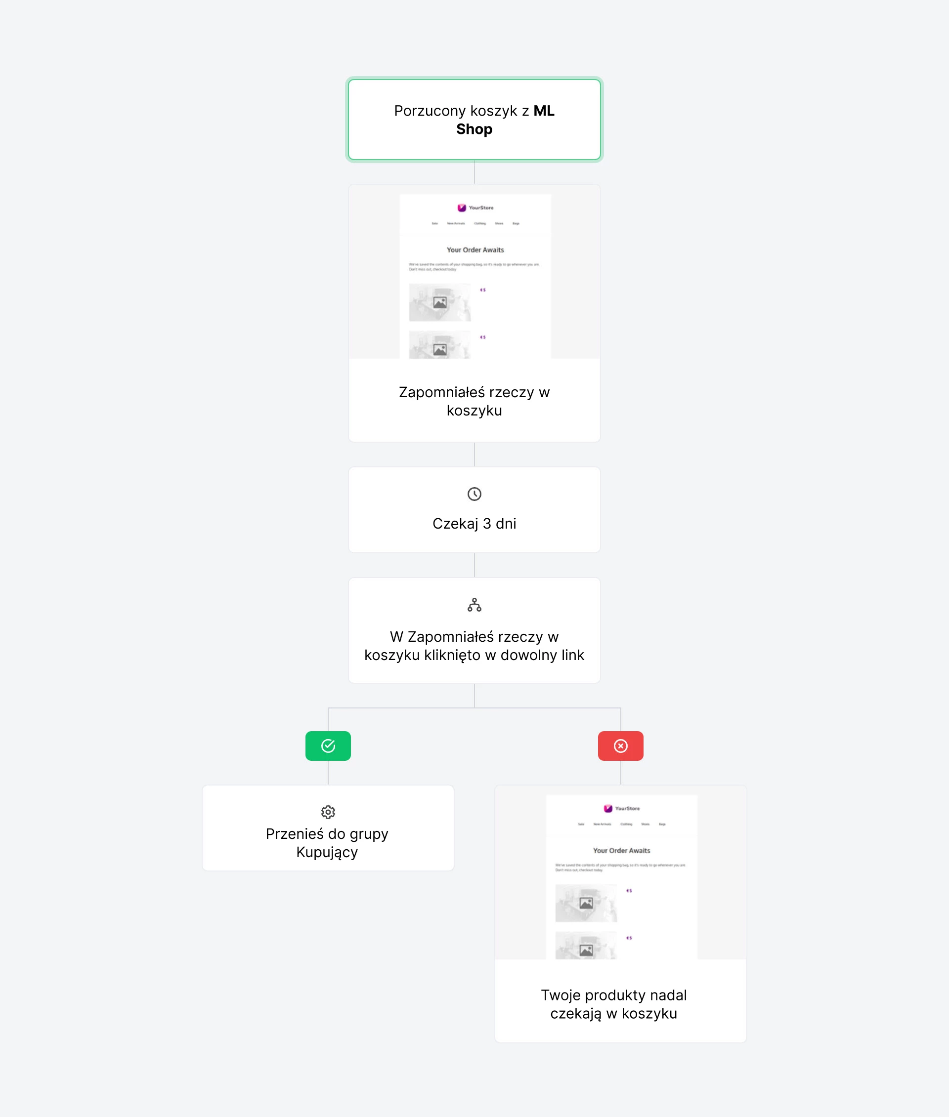
Task: Select the Porzucony koszyk z ML Shop trigger
Action: (474, 120)
